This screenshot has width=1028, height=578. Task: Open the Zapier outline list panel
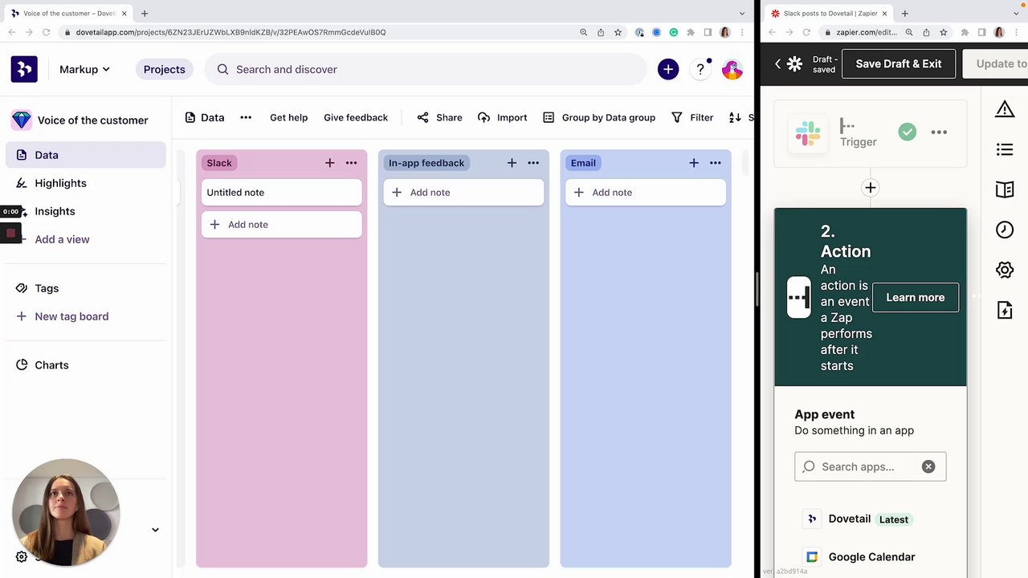click(x=1005, y=149)
